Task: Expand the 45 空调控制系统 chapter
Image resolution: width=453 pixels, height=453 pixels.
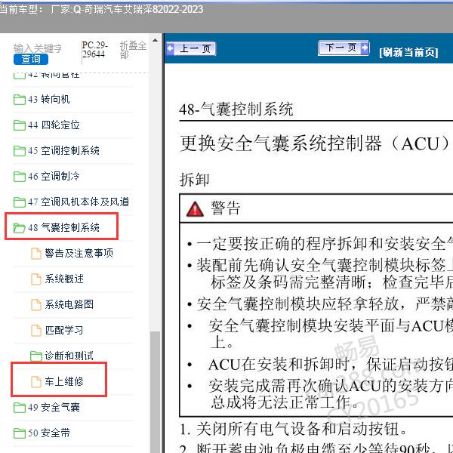Action: click(x=63, y=150)
